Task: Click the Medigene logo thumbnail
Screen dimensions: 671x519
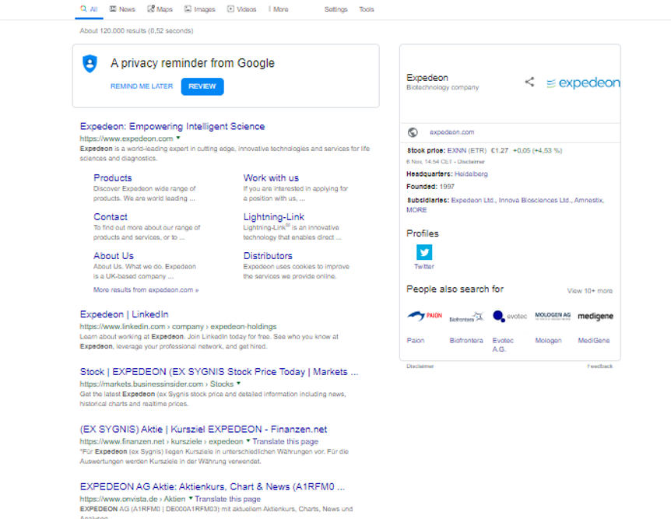Action: 595,316
